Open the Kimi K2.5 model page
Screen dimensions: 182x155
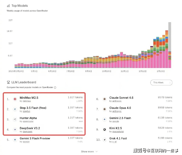116,128
